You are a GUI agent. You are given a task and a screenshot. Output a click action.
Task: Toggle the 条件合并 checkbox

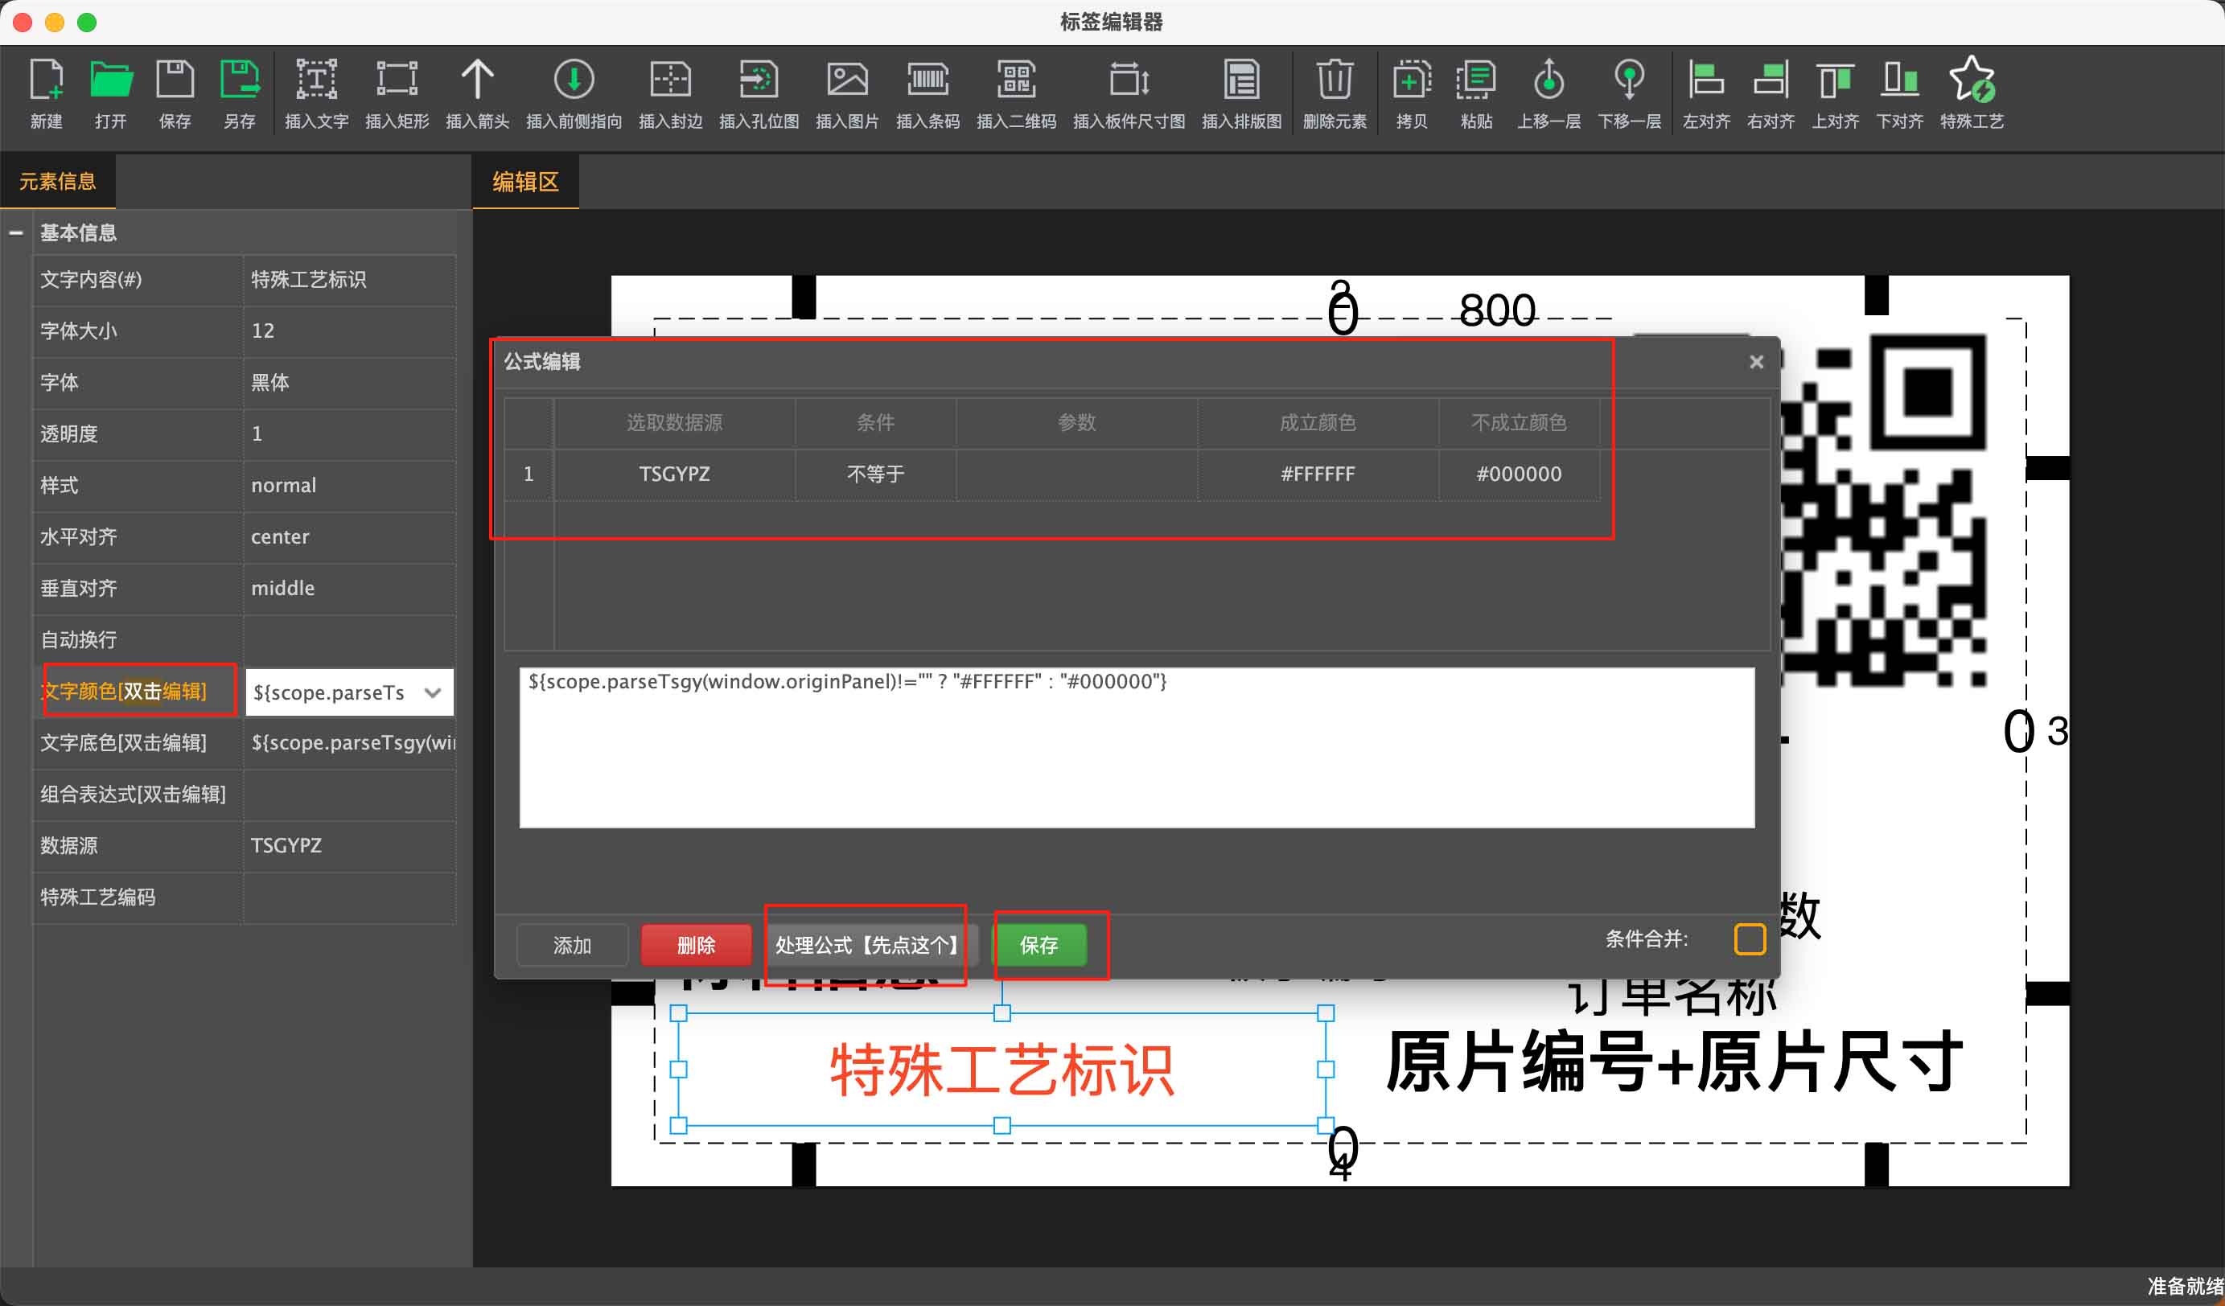click(x=1749, y=939)
